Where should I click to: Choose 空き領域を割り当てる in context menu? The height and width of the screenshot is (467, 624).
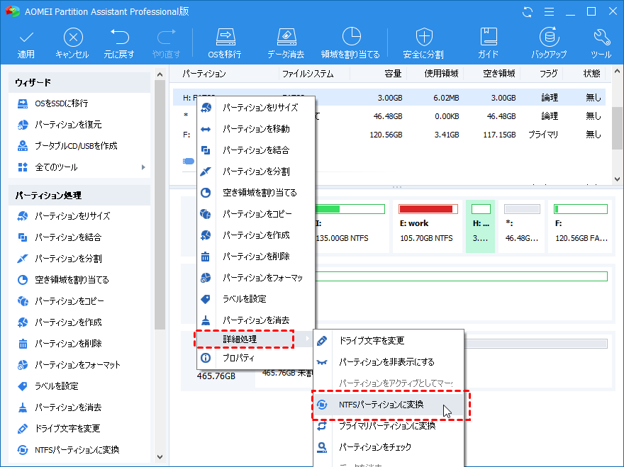[x=256, y=193]
